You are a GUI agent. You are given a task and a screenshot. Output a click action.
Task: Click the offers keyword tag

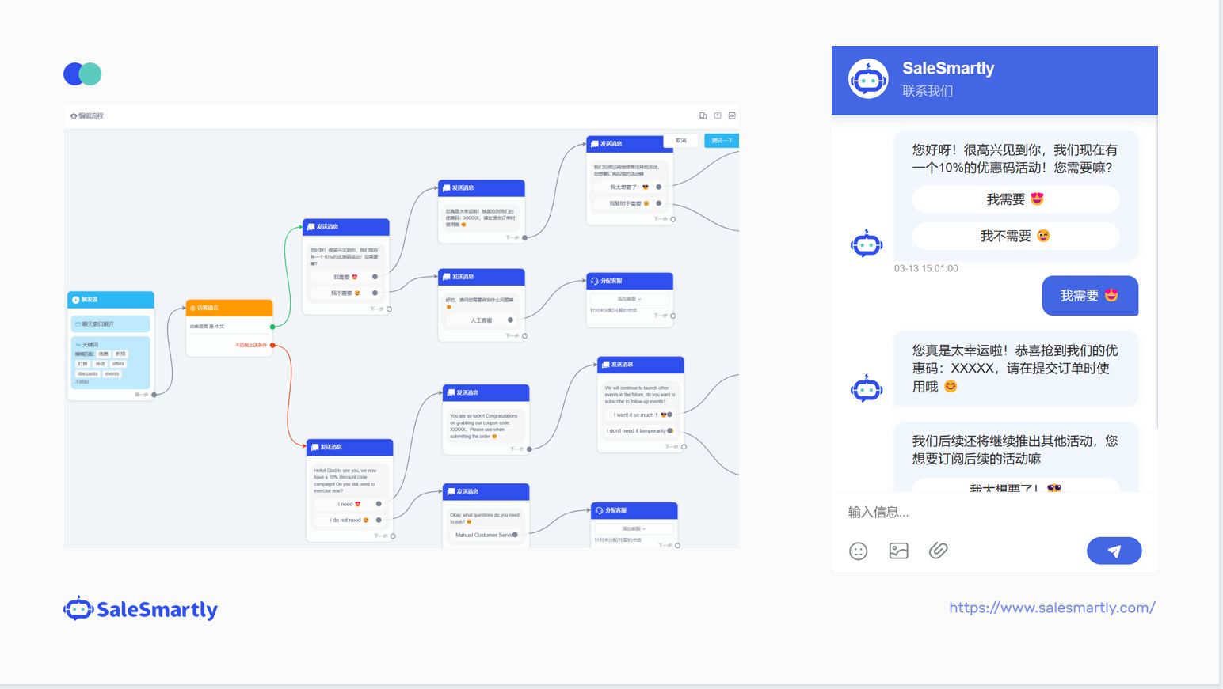118,364
